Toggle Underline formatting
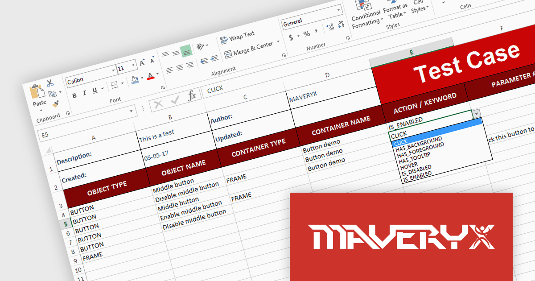 pyautogui.click(x=95, y=91)
